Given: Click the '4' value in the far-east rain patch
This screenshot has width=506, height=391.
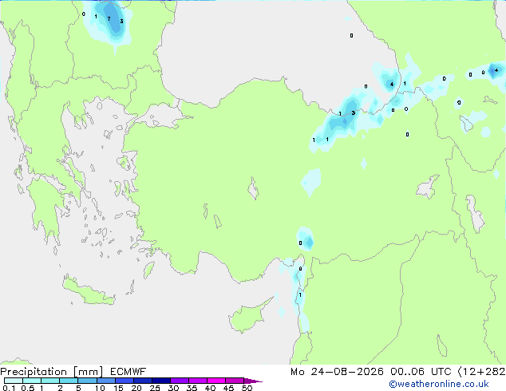Looking at the screenshot, I should click(x=496, y=70).
